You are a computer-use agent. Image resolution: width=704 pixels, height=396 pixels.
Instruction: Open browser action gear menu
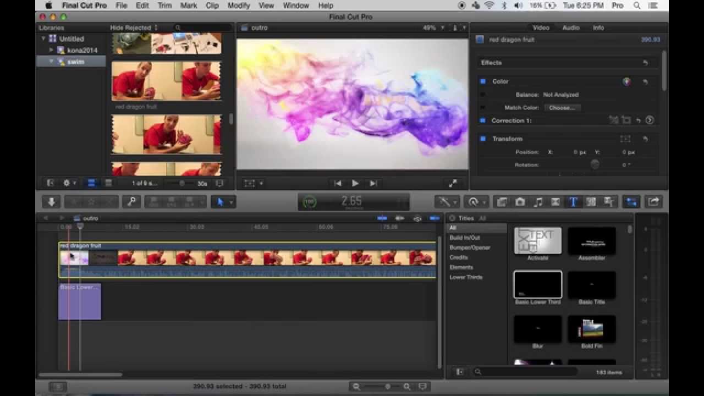click(x=69, y=183)
